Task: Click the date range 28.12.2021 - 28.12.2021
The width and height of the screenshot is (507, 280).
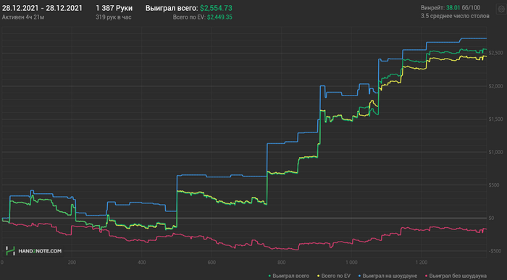Action: click(42, 8)
